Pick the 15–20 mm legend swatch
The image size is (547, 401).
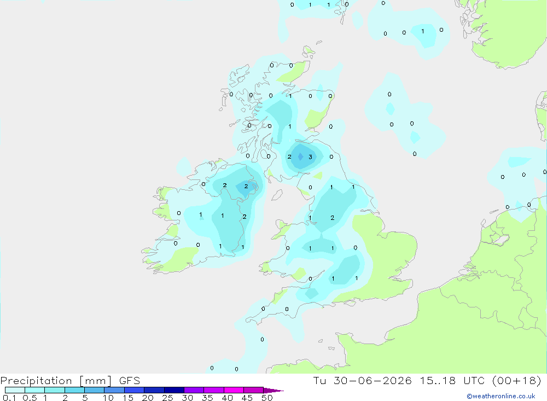[x=135, y=390]
